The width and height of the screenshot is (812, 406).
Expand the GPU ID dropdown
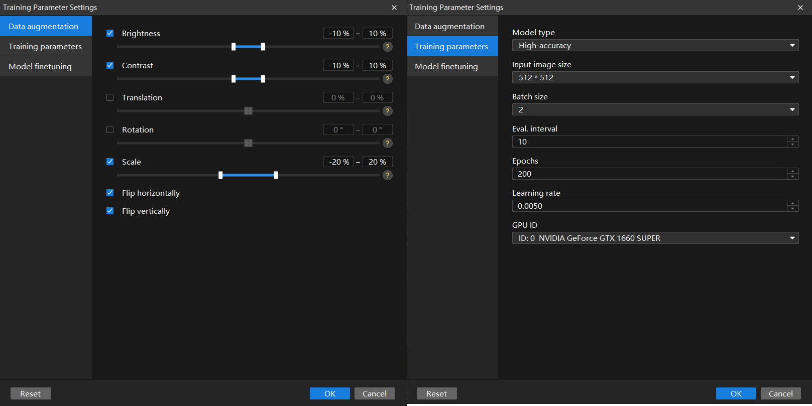pos(655,238)
